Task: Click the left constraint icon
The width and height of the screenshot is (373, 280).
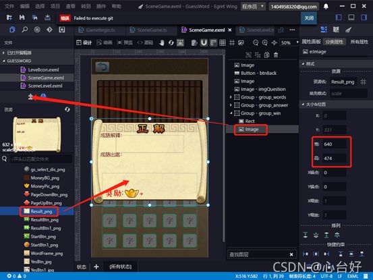Action: click(x=306, y=254)
